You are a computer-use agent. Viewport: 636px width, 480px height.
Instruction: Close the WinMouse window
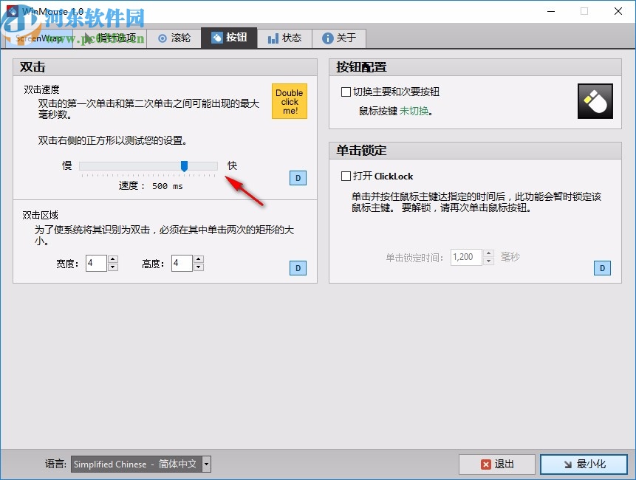click(618, 11)
